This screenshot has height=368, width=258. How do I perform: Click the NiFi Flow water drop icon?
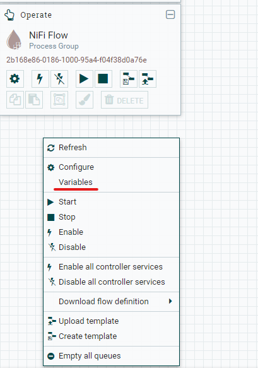tap(14, 39)
